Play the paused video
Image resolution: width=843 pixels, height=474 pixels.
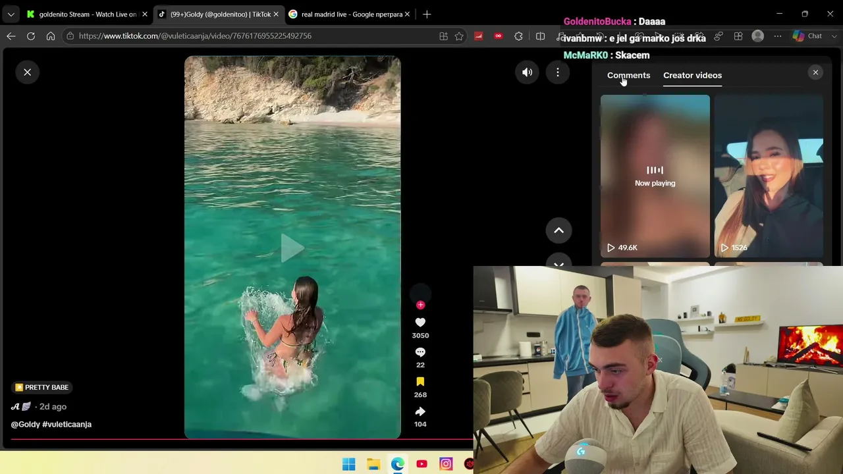coord(292,248)
